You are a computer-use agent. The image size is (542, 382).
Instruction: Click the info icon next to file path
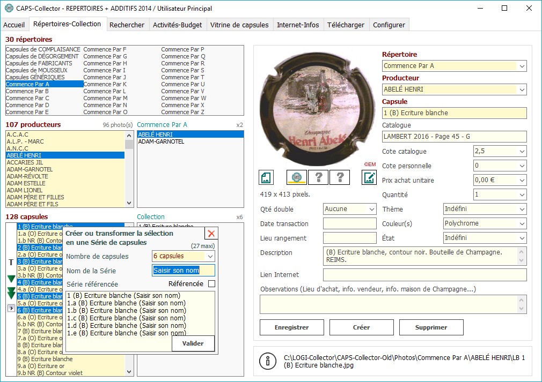[x=268, y=361]
